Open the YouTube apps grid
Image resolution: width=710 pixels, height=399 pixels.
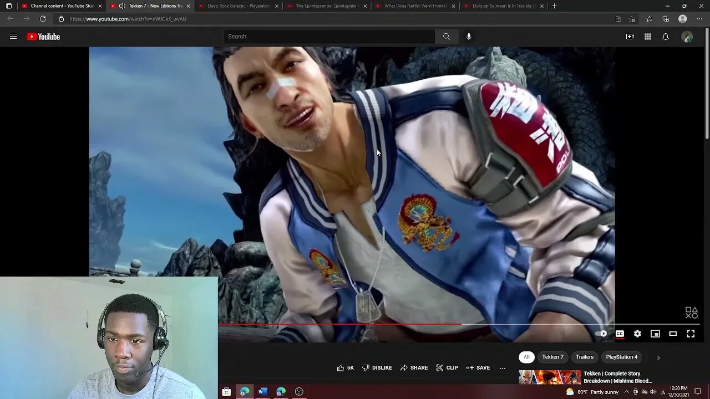click(648, 37)
